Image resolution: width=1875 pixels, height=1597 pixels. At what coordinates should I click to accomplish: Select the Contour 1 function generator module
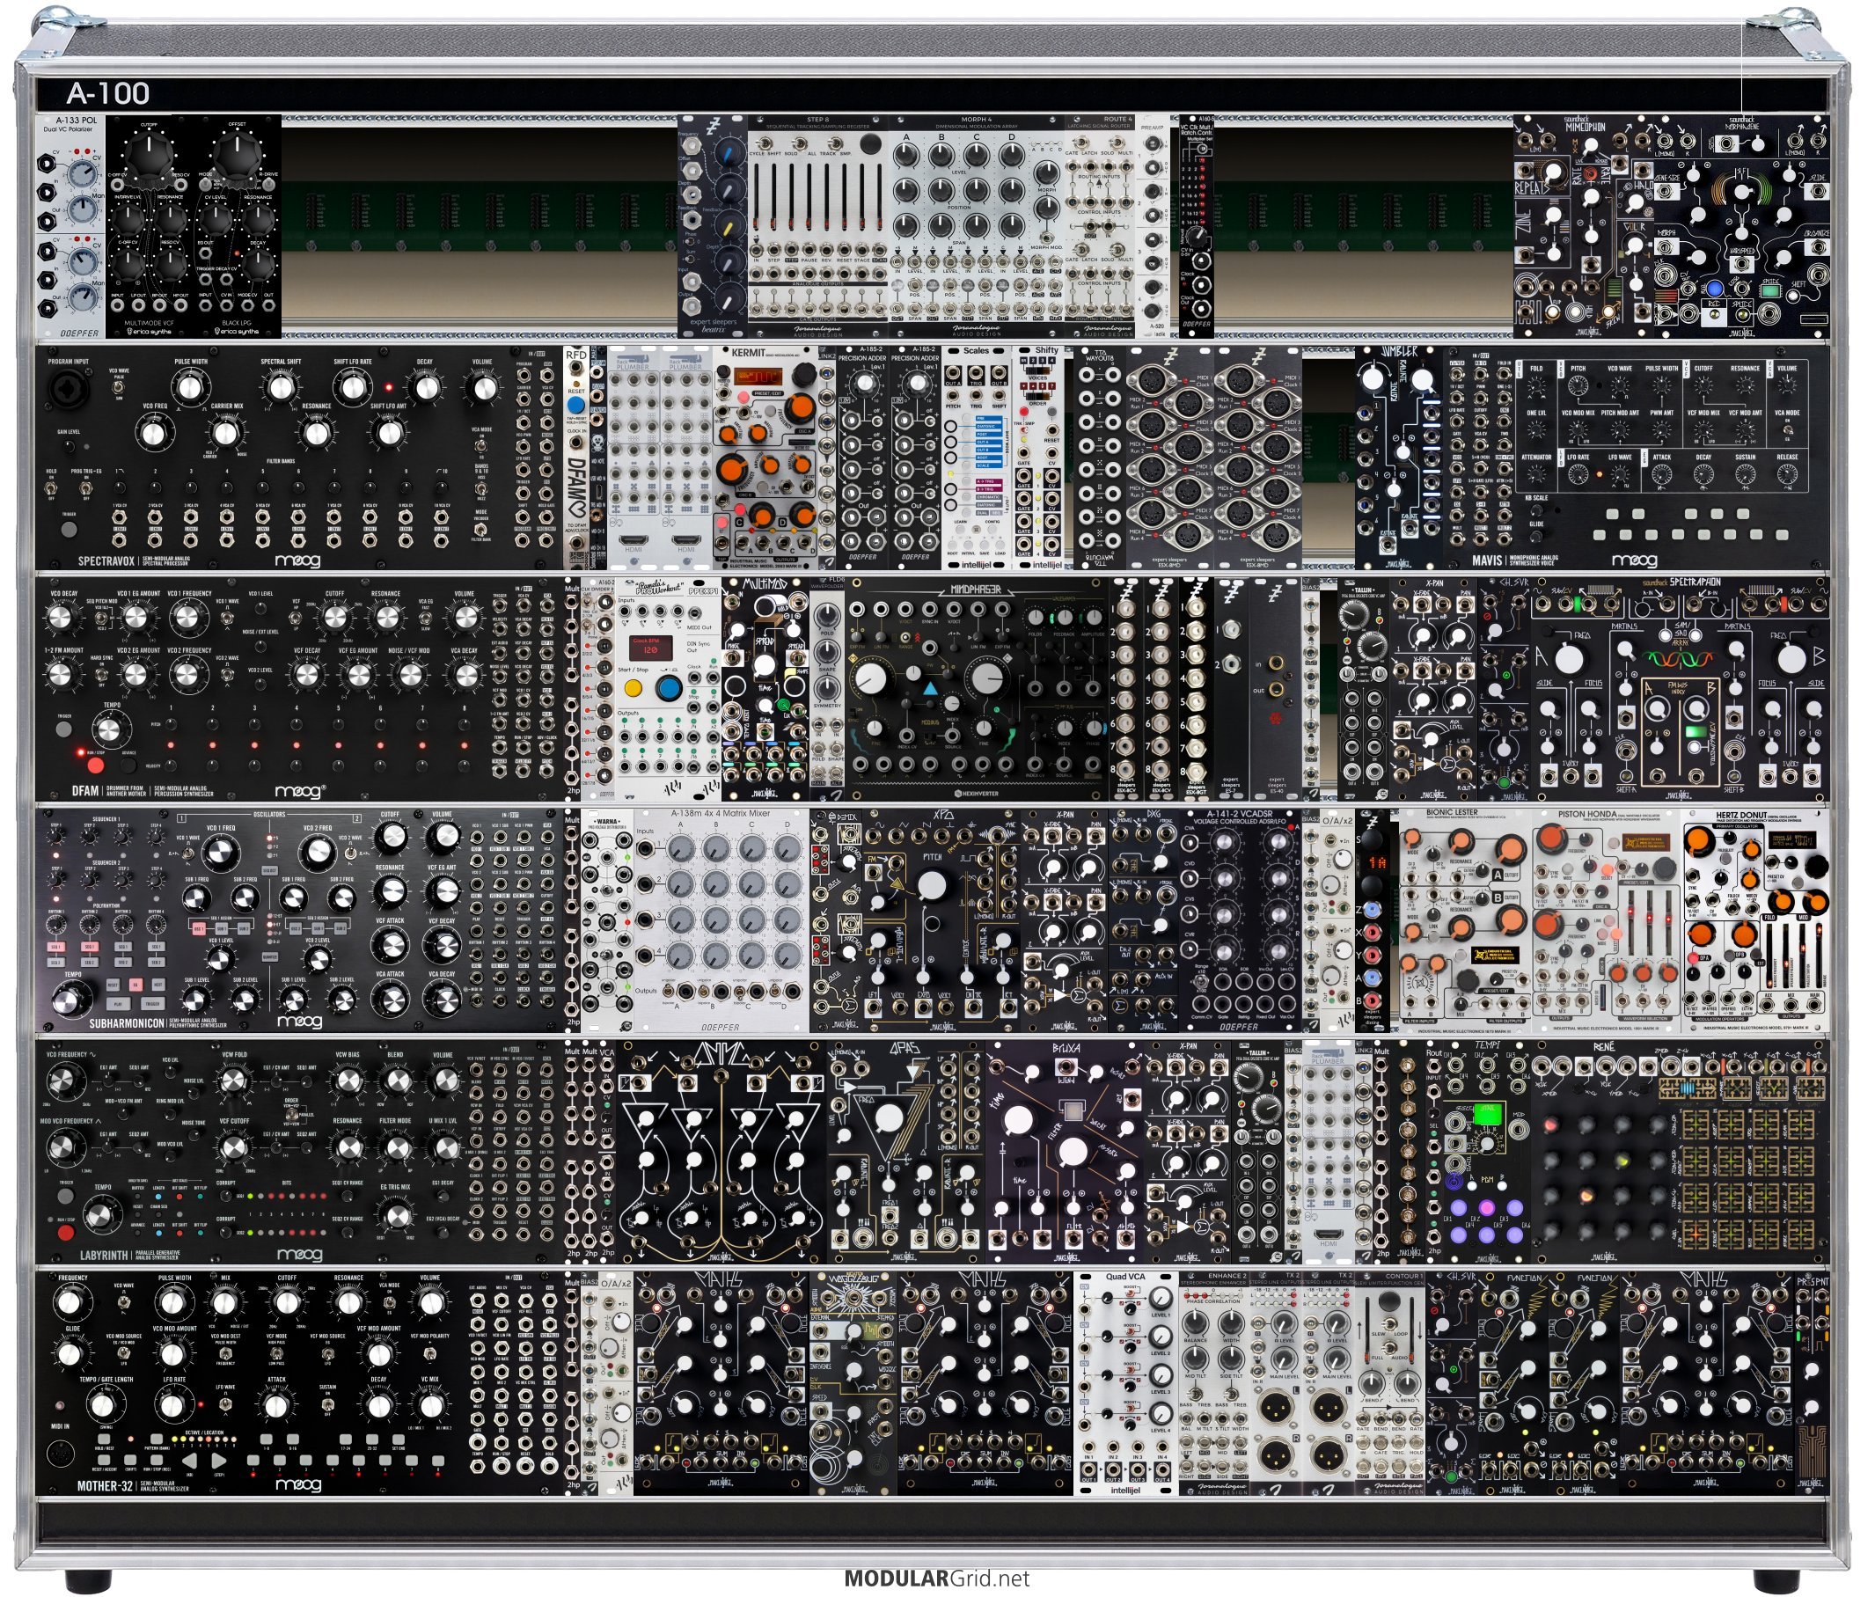(1389, 1383)
